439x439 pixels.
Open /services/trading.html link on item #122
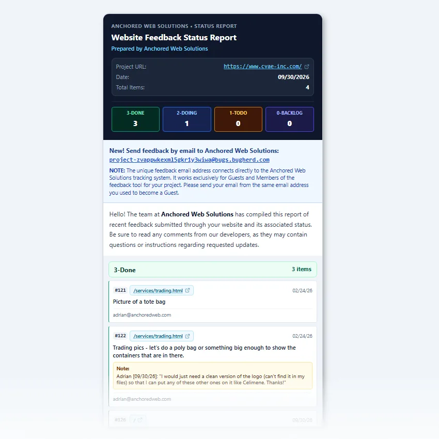[x=158, y=336]
